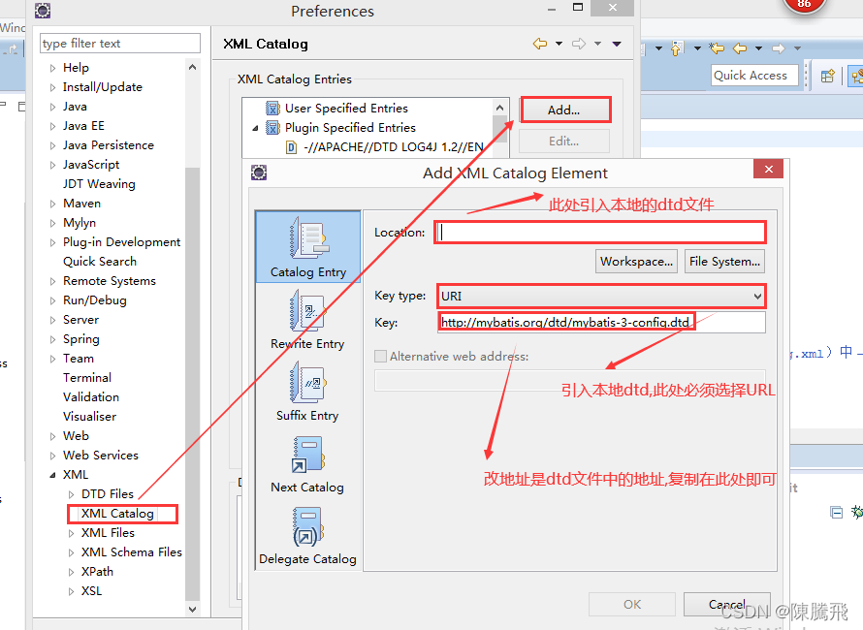
Task: Click the Add XML Catalog Element dialog icon
Action: [x=259, y=173]
